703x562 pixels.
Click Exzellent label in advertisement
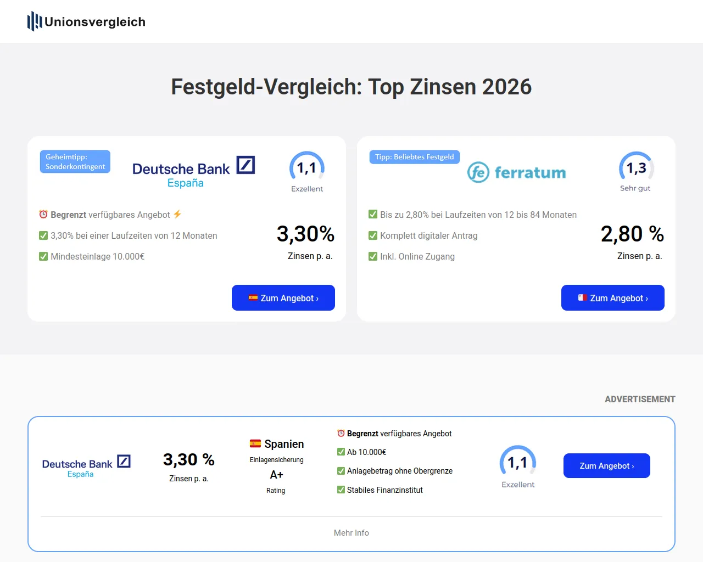click(x=518, y=485)
